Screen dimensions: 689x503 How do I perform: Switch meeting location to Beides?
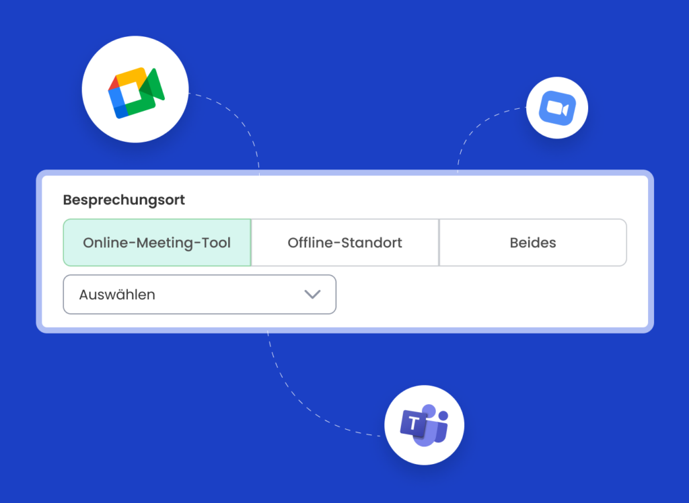pos(532,243)
